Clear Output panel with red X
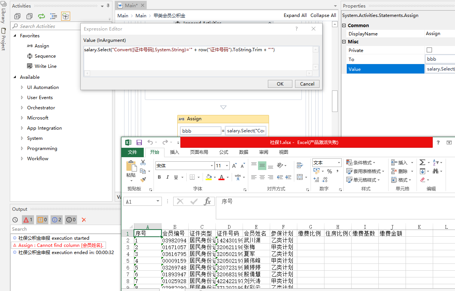Image resolution: width=455 pixels, height=291 pixels. tap(84, 220)
